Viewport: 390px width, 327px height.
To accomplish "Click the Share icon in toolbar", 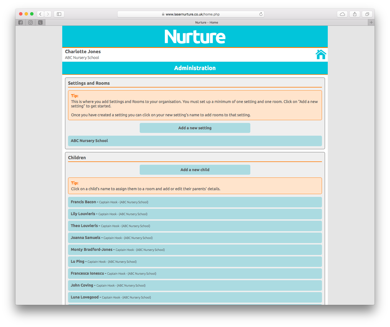I will (x=355, y=14).
